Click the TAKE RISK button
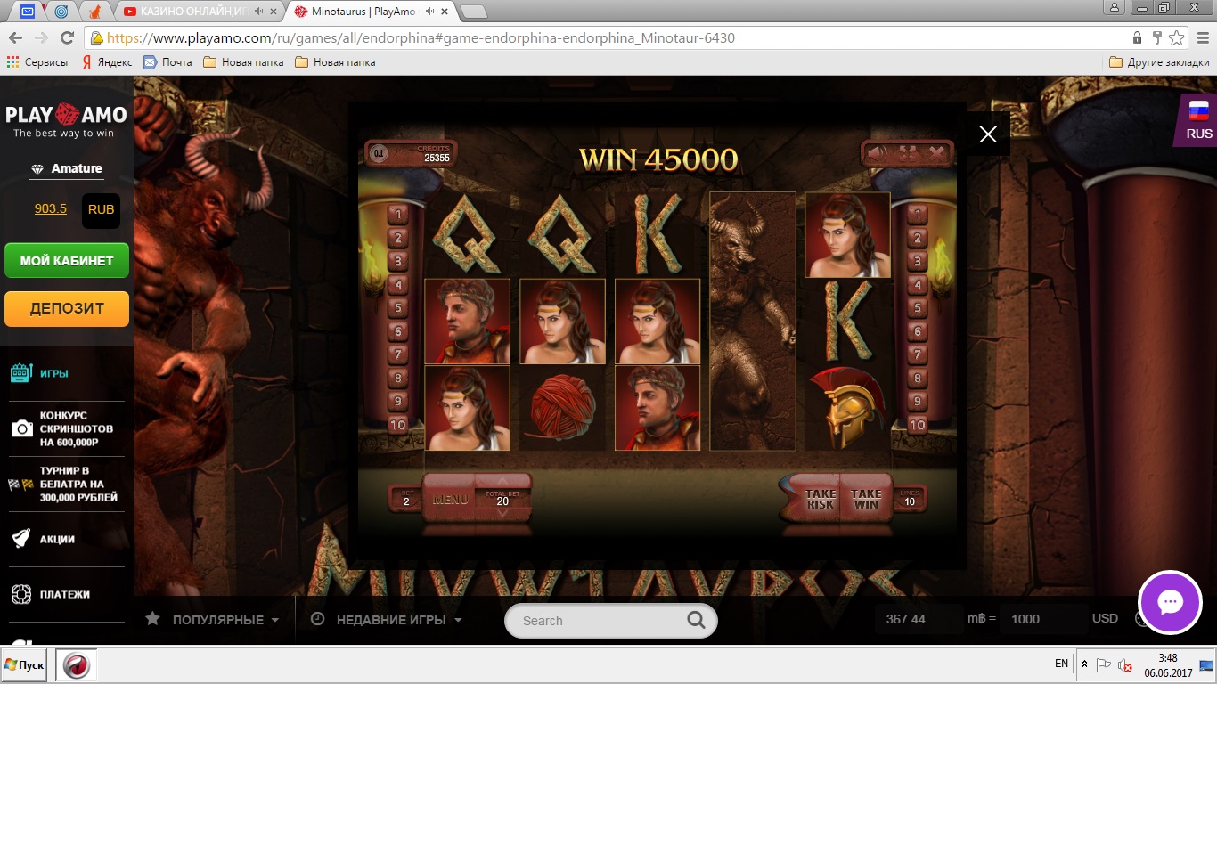This screenshot has width=1217, height=855. tap(820, 499)
